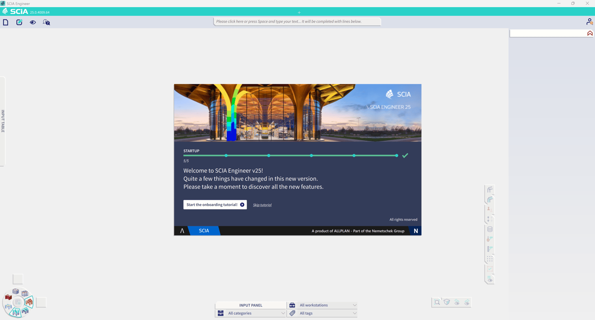Image resolution: width=595 pixels, height=320 pixels.
Task: Add a new project tab with plus
Action: [x=299, y=12]
